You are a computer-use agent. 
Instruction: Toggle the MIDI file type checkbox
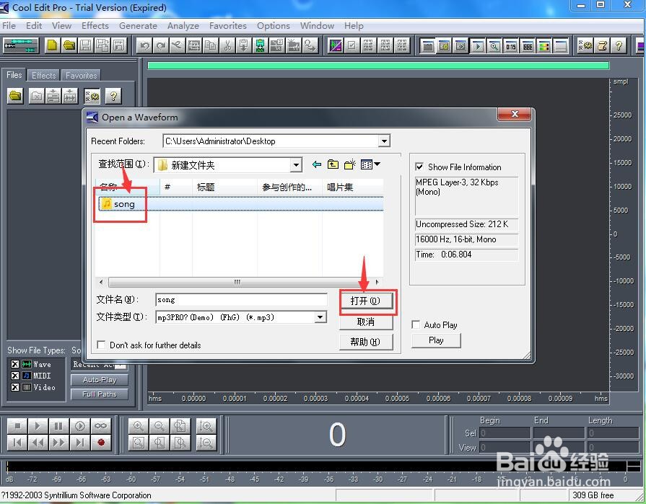(15, 376)
